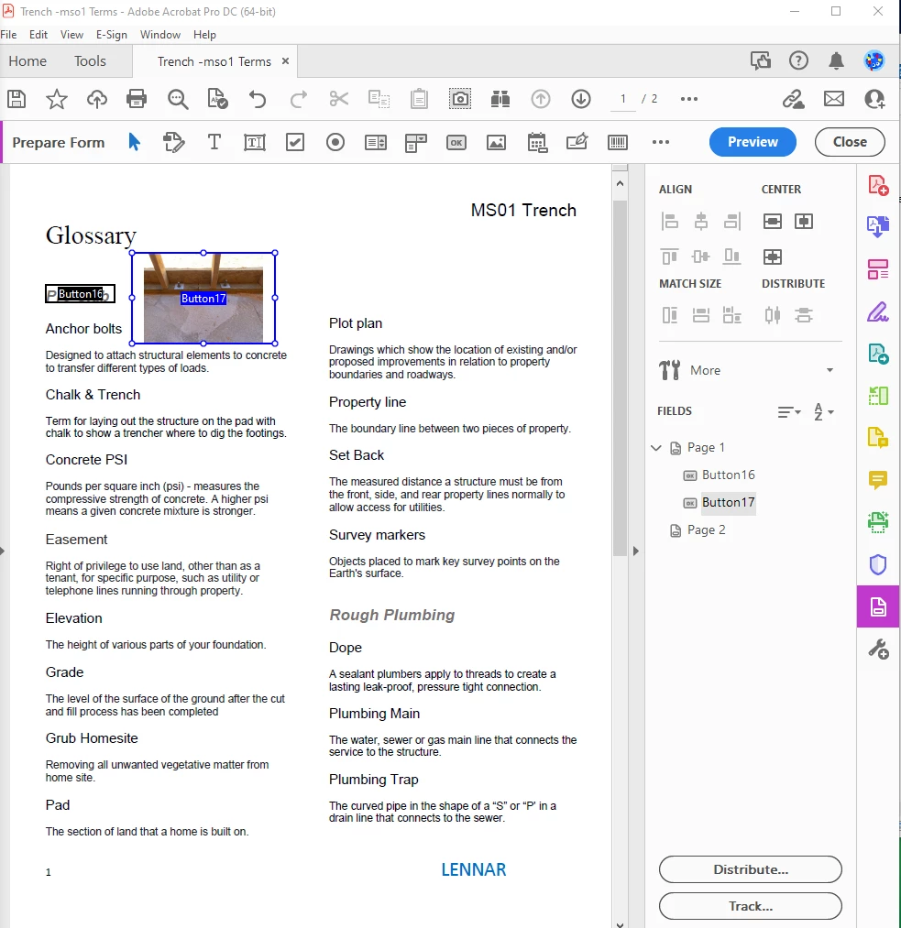Center field vertically on page
Viewport: 901px width, 928px height.
(803, 222)
